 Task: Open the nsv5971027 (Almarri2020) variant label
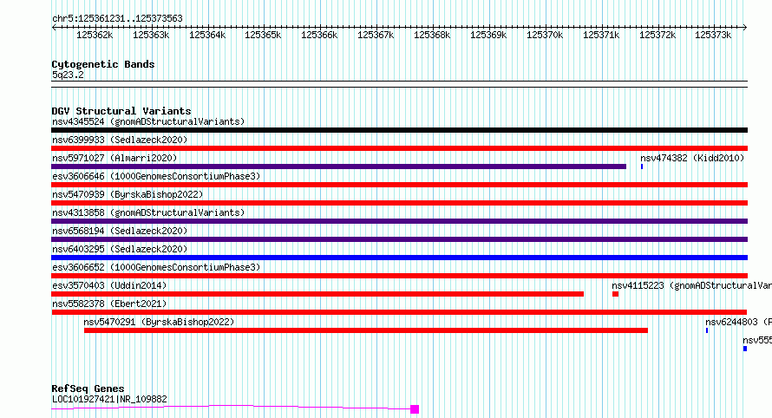tap(114, 158)
